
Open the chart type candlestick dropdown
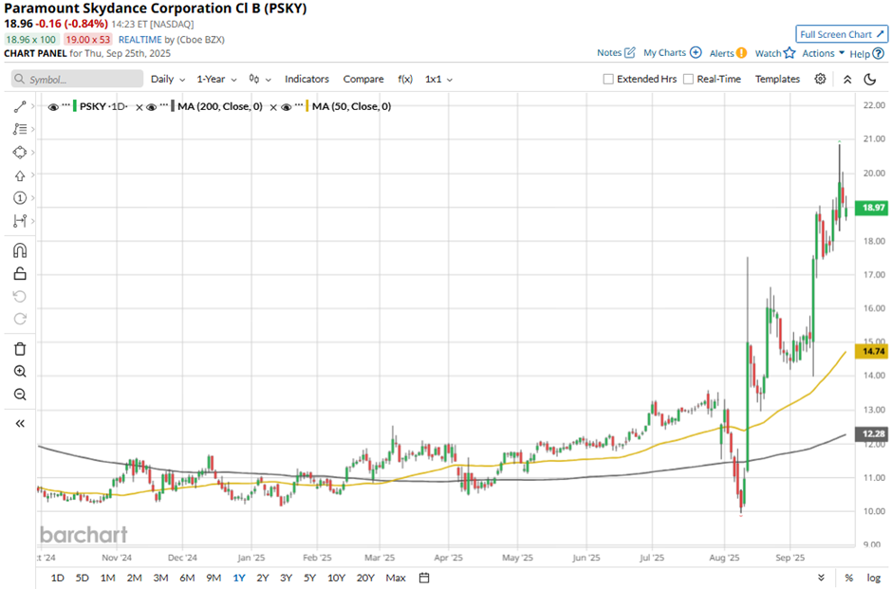click(260, 79)
